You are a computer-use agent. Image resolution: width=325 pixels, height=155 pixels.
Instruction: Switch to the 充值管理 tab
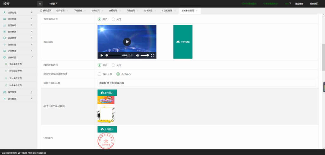113,10
